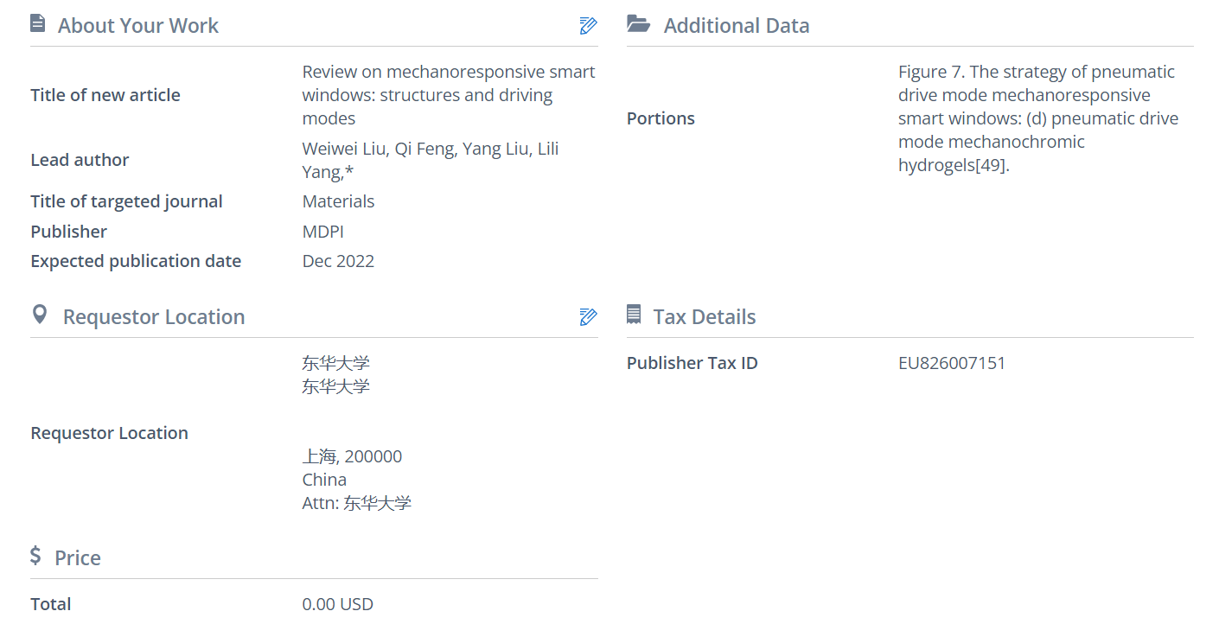Viewport: 1219px width, 643px height.
Task: Click the tax ID value EU826007151
Action: coord(952,363)
